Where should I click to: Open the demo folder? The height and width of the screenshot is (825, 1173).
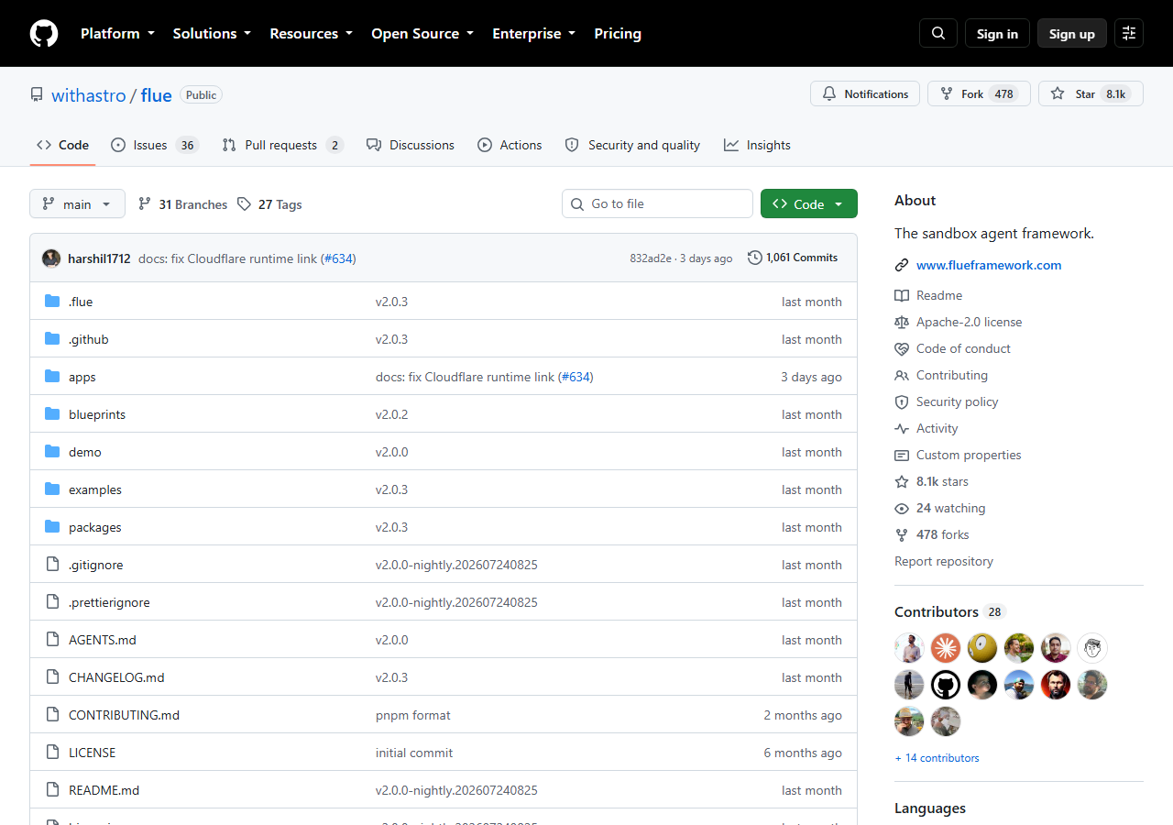(85, 452)
